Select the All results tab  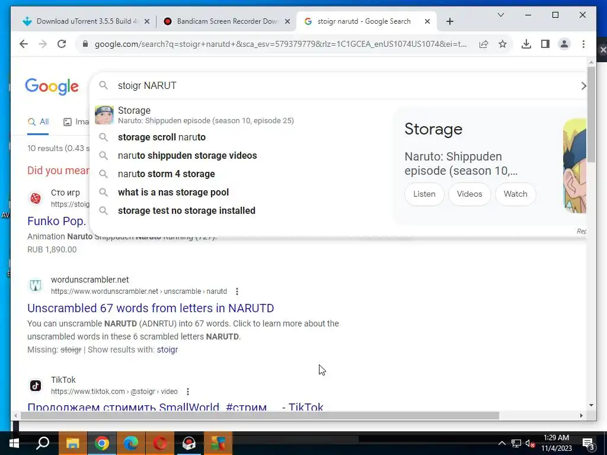pyautogui.click(x=38, y=122)
